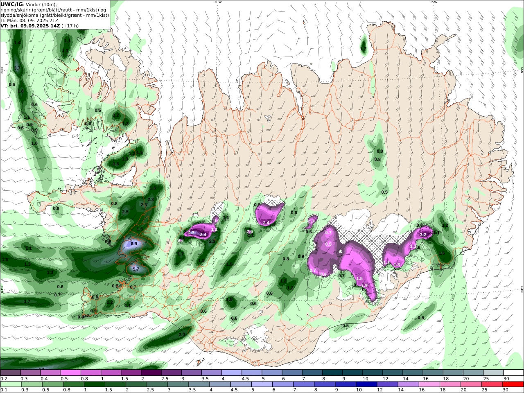The width and height of the screenshot is (524, 393).
Task: Click the rigning/skúrir legend description line
Action: coord(54,10)
